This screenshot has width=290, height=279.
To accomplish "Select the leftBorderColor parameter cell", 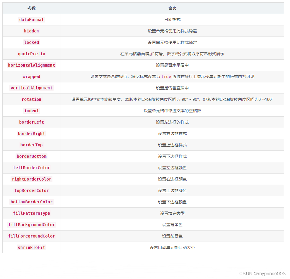I will click(x=31, y=168).
